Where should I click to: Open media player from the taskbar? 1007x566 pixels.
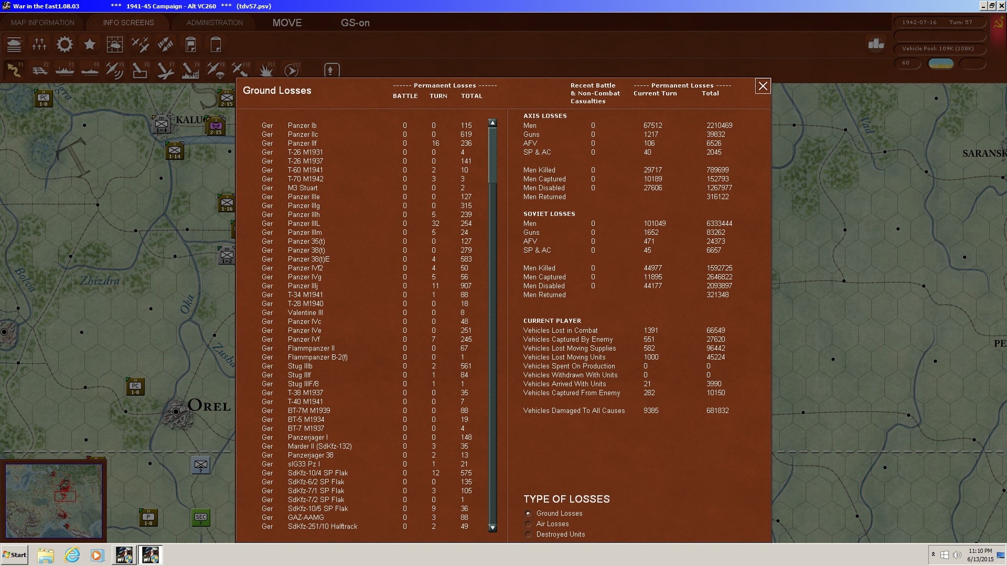pyautogui.click(x=97, y=555)
